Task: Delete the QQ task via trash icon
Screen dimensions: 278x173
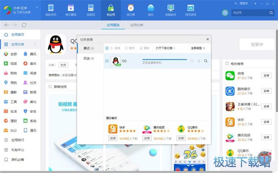Action: 199,61
